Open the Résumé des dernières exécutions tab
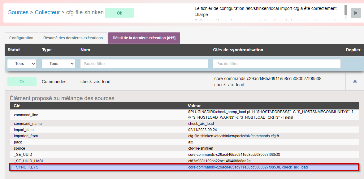This screenshot has width=364, height=179. coord(73,38)
